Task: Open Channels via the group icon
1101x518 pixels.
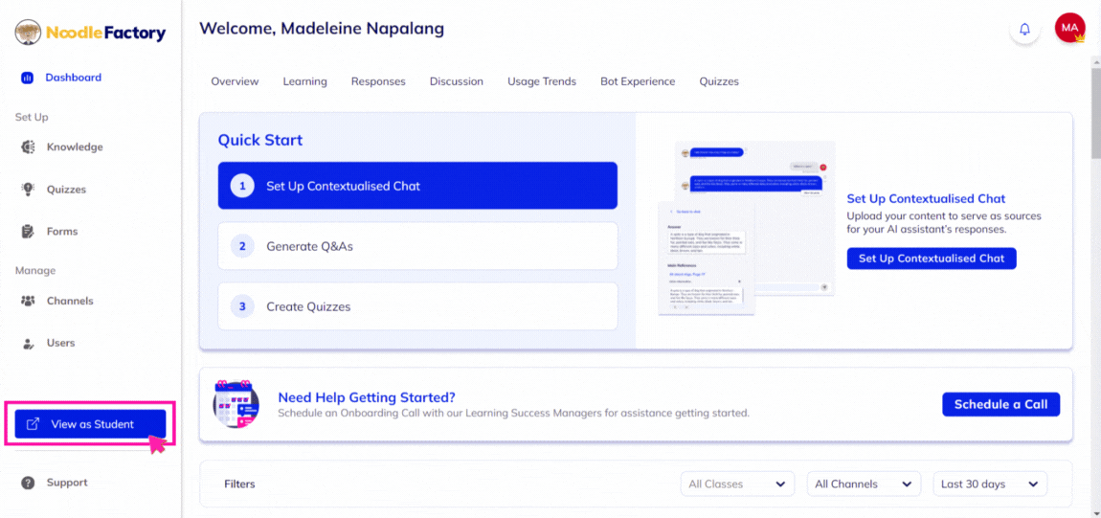Action: 28,301
